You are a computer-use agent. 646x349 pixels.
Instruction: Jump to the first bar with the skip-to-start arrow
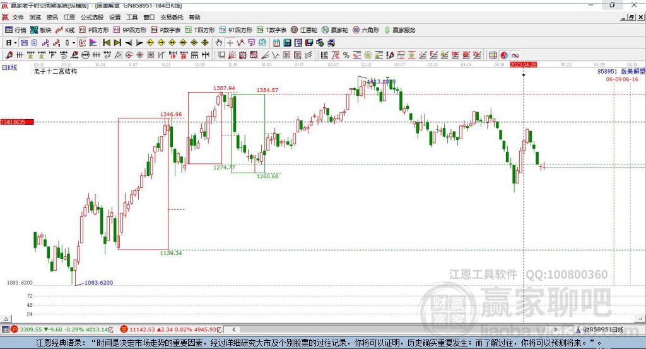(x=106, y=42)
